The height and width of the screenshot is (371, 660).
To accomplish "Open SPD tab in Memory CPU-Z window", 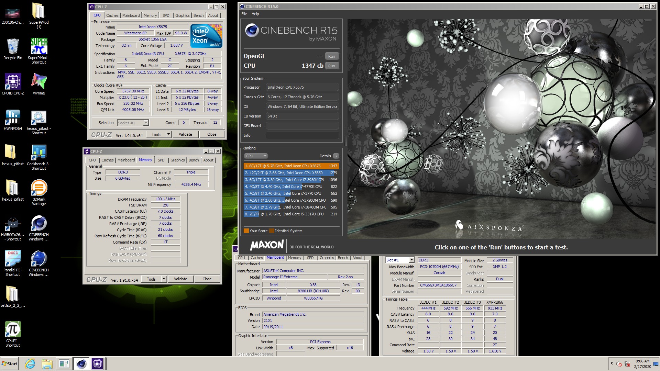I will 161,160.
